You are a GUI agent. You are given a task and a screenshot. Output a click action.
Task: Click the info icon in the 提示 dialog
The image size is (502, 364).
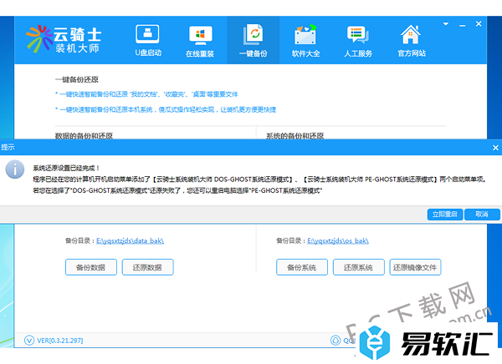(15, 169)
